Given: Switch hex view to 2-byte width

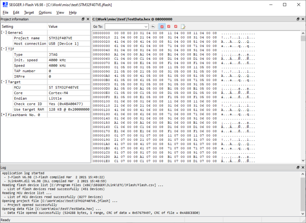Looking at the screenshot, I should tap(169, 27).
